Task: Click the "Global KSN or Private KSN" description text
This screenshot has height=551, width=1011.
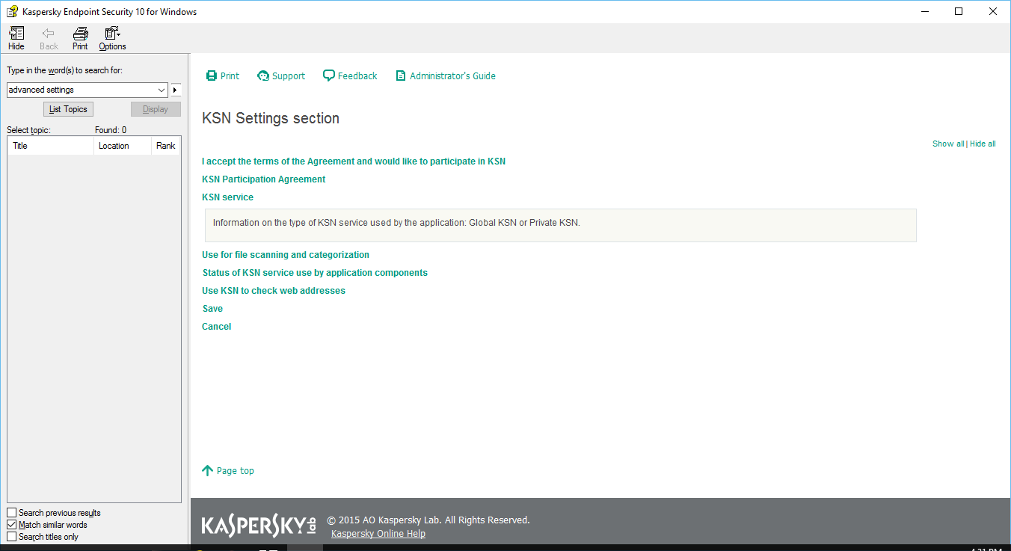Action: tap(396, 223)
